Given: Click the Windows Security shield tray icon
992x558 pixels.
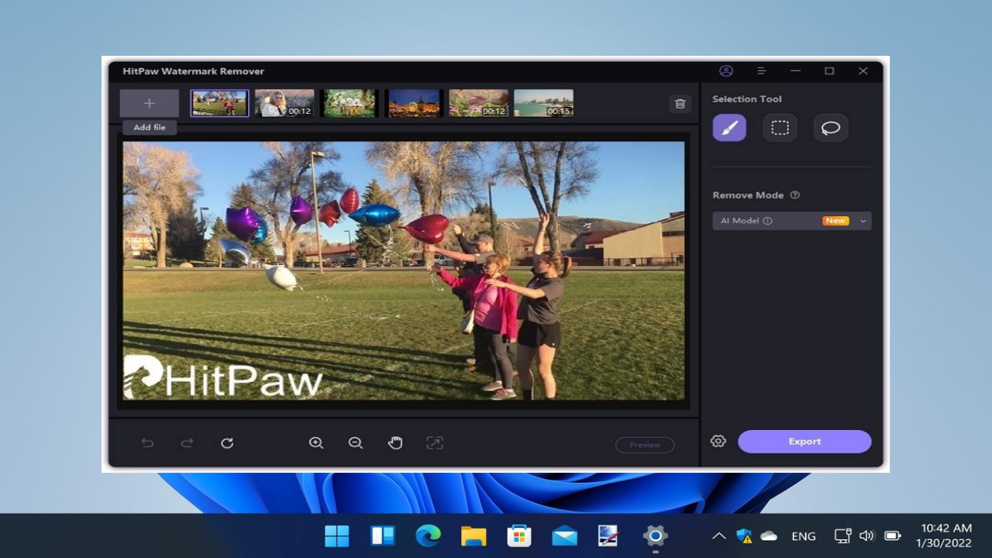Looking at the screenshot, I should [x=744, y=536].
